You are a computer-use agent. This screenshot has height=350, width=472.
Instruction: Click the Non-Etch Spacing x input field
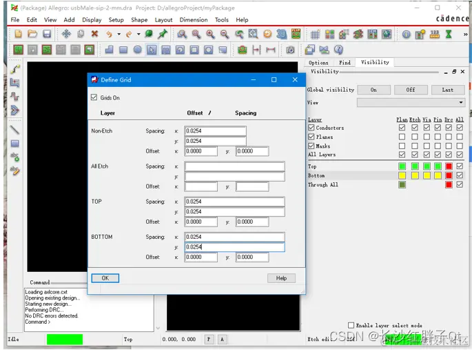point(215,131)
